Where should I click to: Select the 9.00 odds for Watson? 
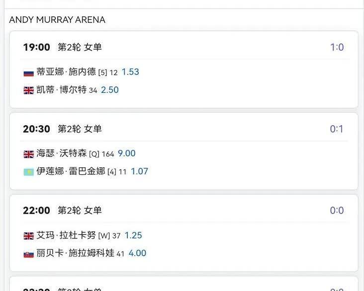point(126,153)
